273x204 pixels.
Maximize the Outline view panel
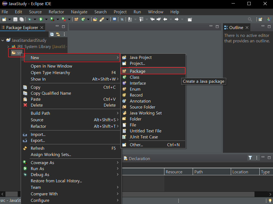click(269, 27)
